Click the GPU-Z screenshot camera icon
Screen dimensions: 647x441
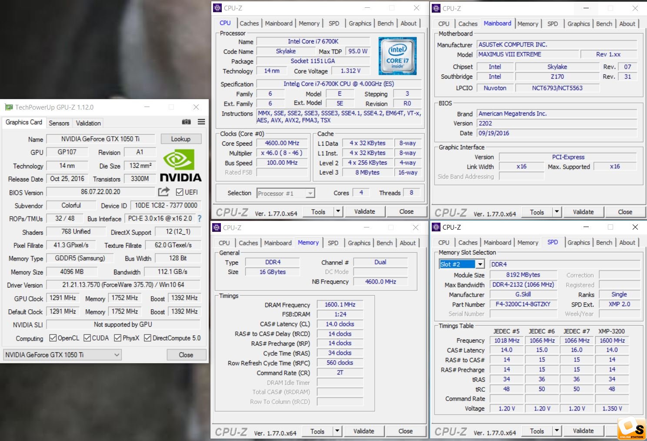coord(186,122)
